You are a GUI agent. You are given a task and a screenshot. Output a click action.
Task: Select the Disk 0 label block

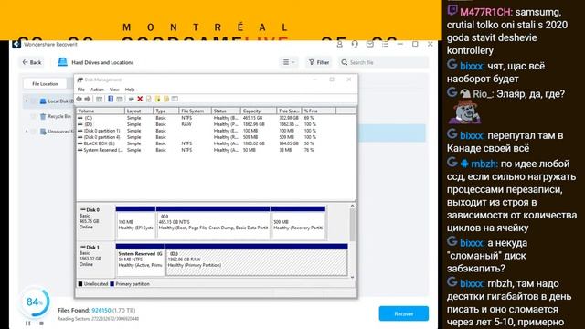point(95,222)
